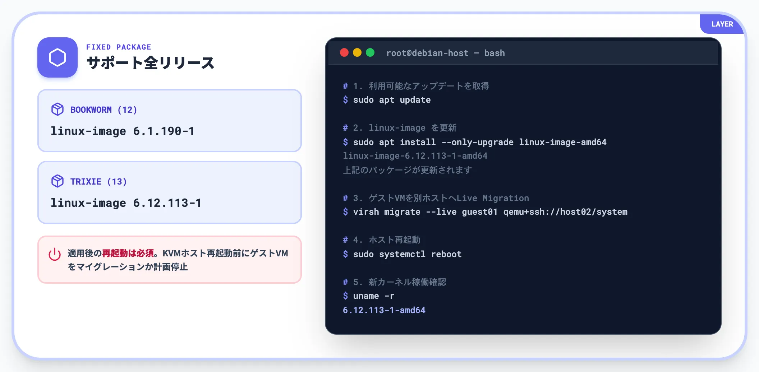Click the terminal title "root@debian-host — bash"
The image size is (759, 372).
(x=445, y=53)
